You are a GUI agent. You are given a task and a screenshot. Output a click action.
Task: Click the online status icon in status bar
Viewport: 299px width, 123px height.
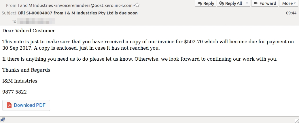point(3,120)
